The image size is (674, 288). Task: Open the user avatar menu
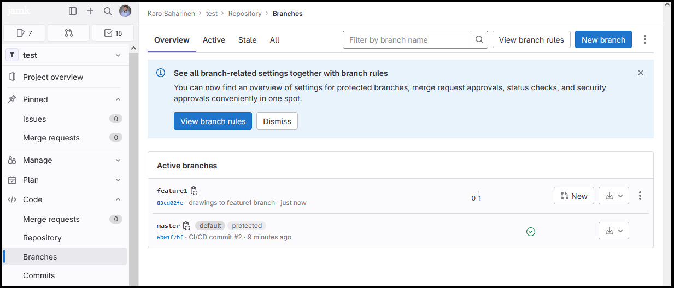125,11
